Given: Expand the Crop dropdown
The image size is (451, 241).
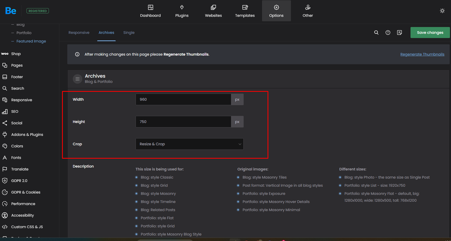Looking at the screenshot, I should pos(189,144).
